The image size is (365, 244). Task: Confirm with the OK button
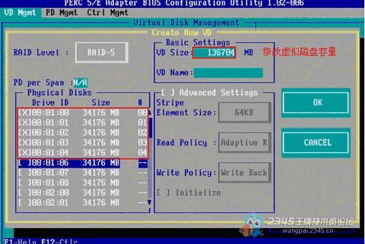click(316, 102)
